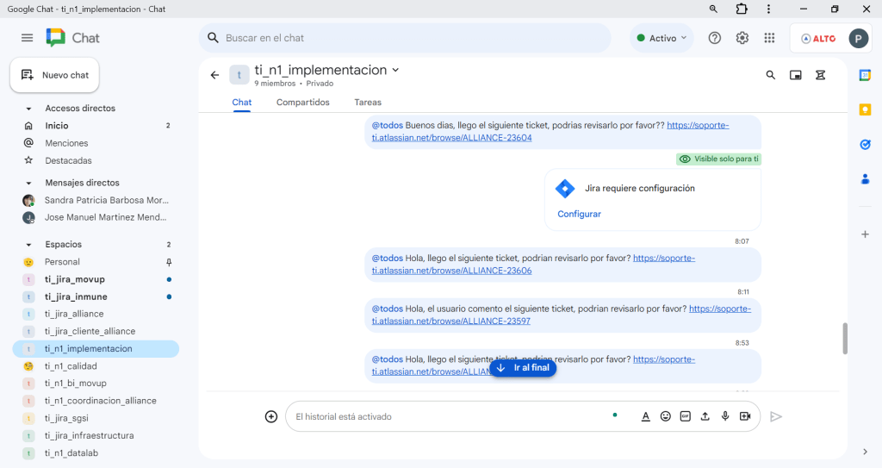Open Google Keep in the side panel

click(865, 109)
